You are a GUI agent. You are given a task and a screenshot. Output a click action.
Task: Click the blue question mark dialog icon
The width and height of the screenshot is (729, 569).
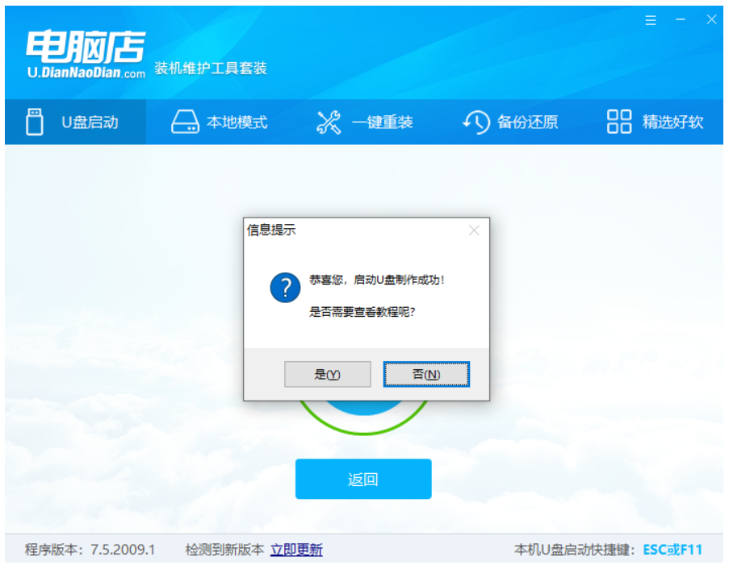[x=285, y=287]
